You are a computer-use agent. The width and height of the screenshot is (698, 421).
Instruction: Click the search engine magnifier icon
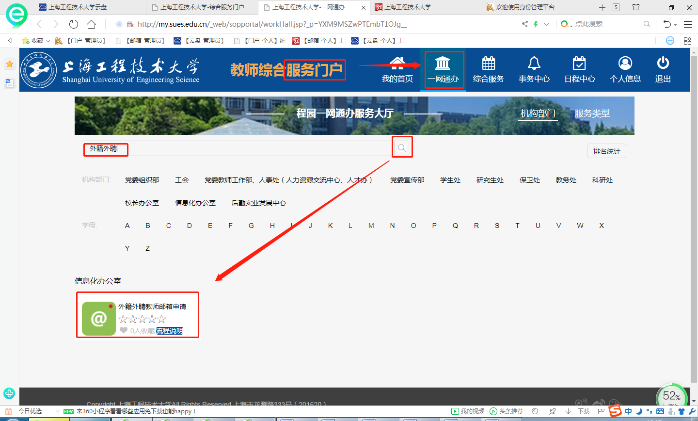pyautogui.click(x=647, y=24)
